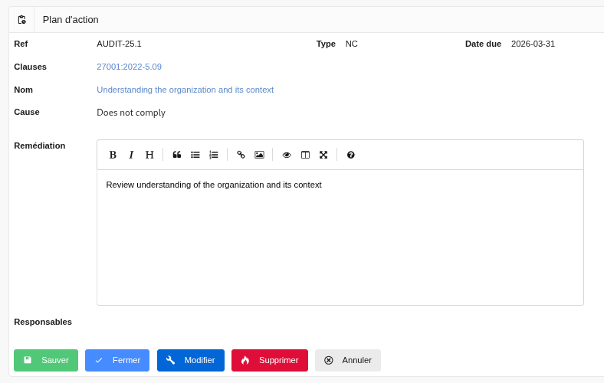604x383 pixels.
Task: Open the markdown help guide
Action: point(351,155)
